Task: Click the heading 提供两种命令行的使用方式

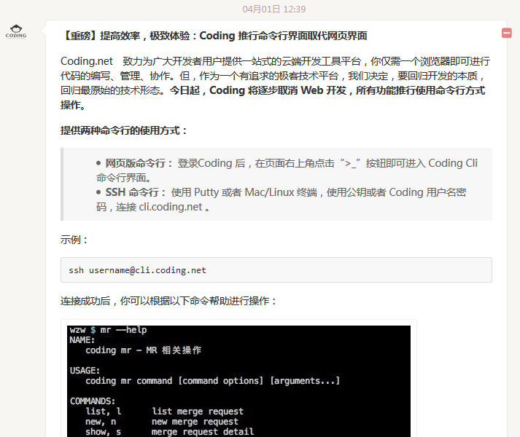Action: click(124, 130)
